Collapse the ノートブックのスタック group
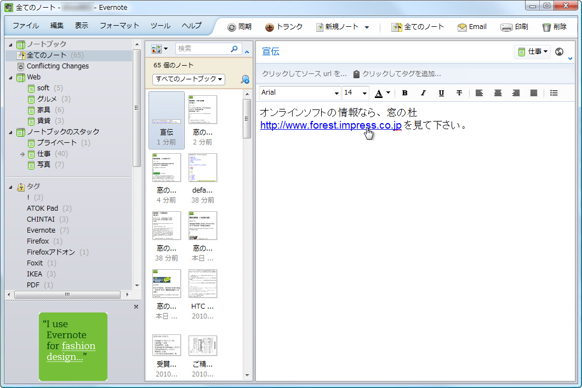Viewport: 582px width, 388px height. 10,132
